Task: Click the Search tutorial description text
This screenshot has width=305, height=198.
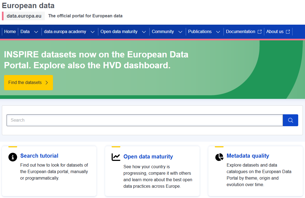Action: click(54, 172)
